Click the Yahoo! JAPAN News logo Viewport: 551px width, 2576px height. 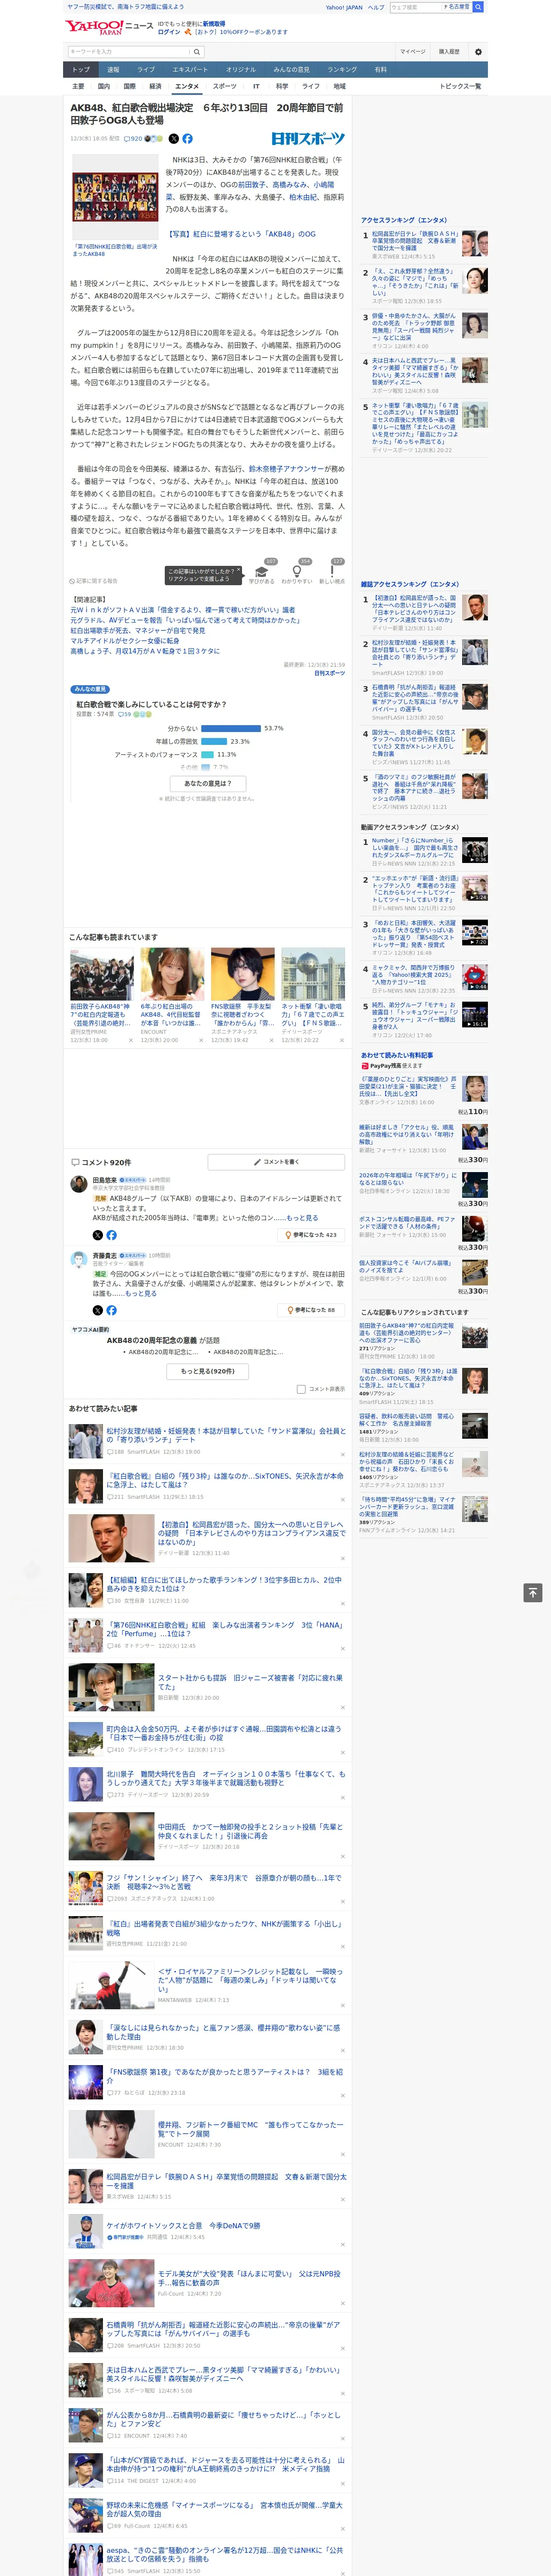coord(110,27)
